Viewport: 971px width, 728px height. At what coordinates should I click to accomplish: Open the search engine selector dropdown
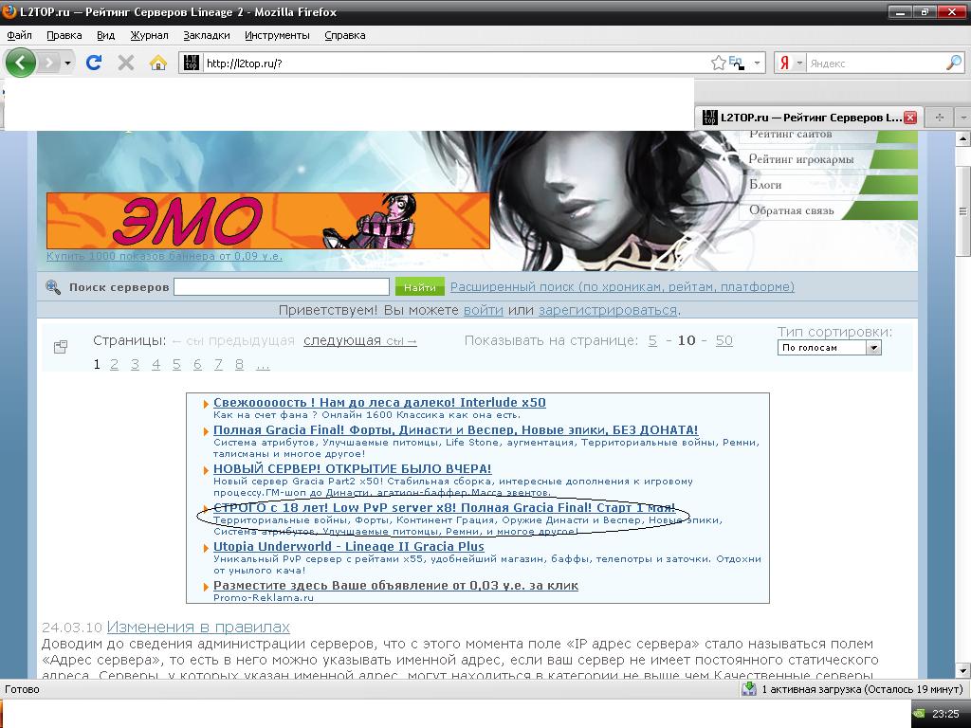pos(798,64)
